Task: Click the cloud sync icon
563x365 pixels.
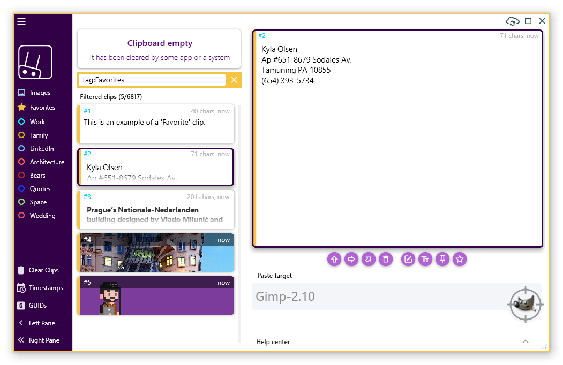Action: (x=512, y=21)
